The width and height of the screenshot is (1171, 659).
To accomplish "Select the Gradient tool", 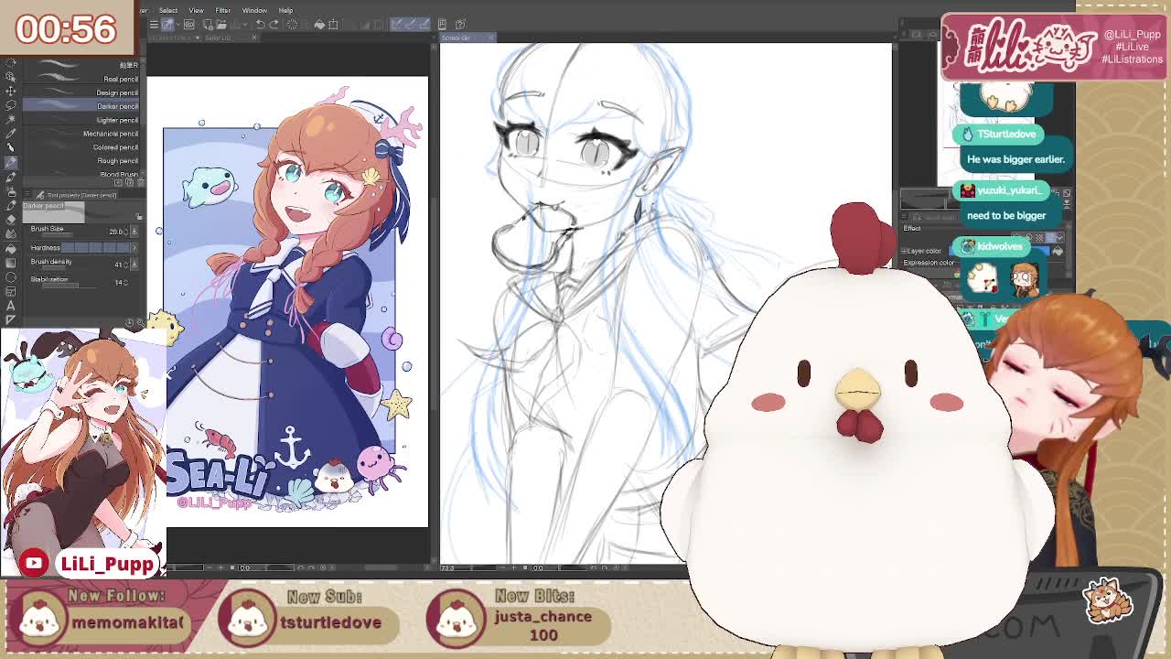I will tap(11, 263).
